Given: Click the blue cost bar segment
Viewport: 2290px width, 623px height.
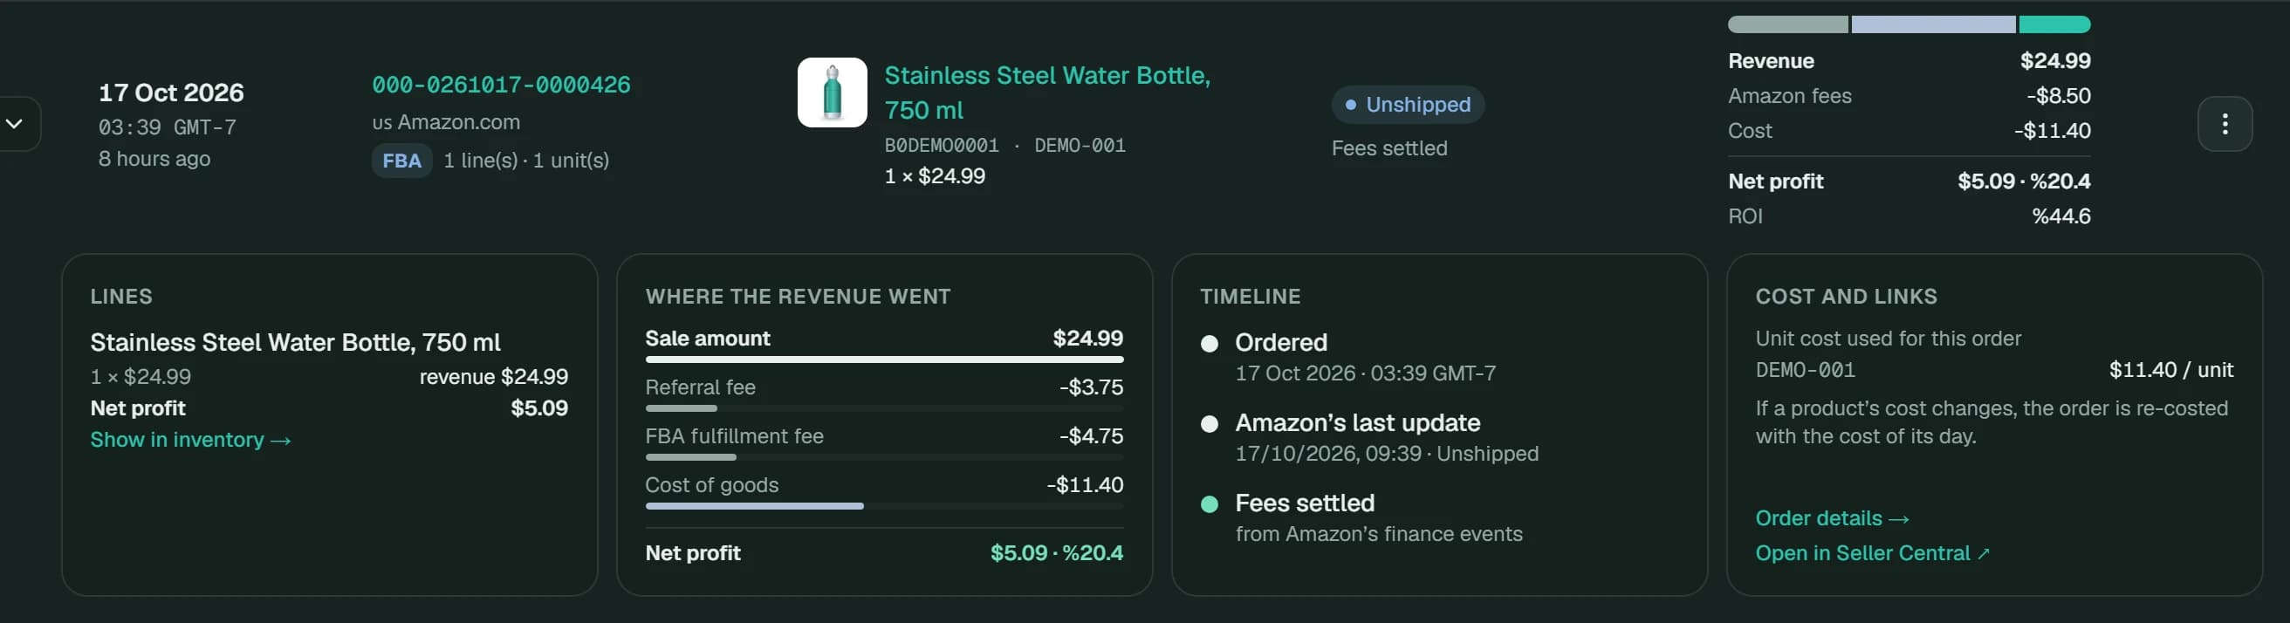Looking at the screenshot, I should (x=1934, y=25).
